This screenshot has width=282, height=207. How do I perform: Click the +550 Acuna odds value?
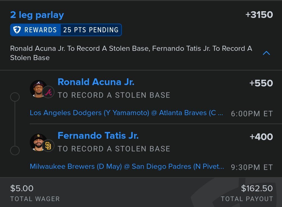point(261,83)
